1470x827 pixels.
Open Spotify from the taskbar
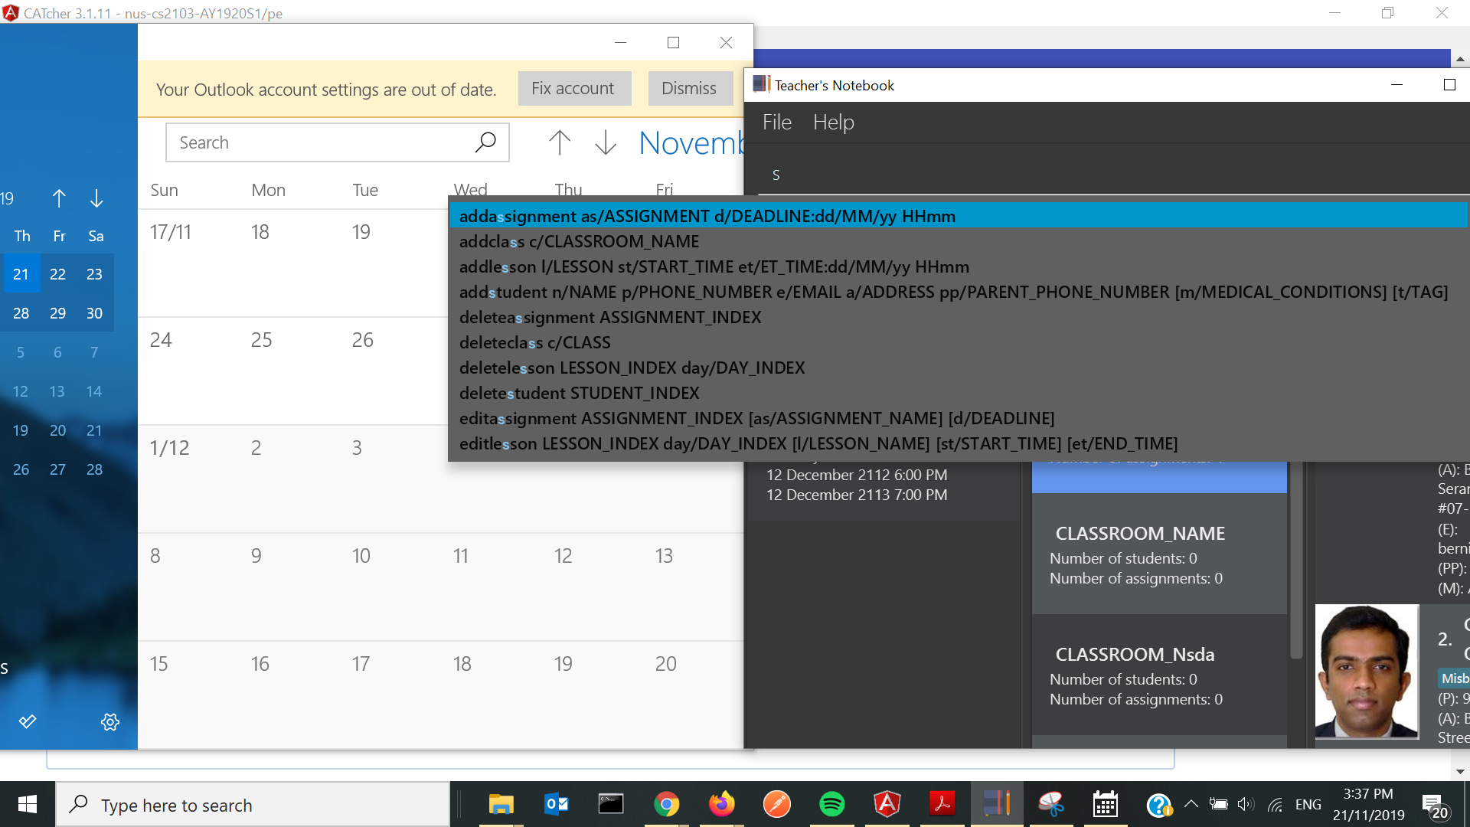click(x=831, y=804)
